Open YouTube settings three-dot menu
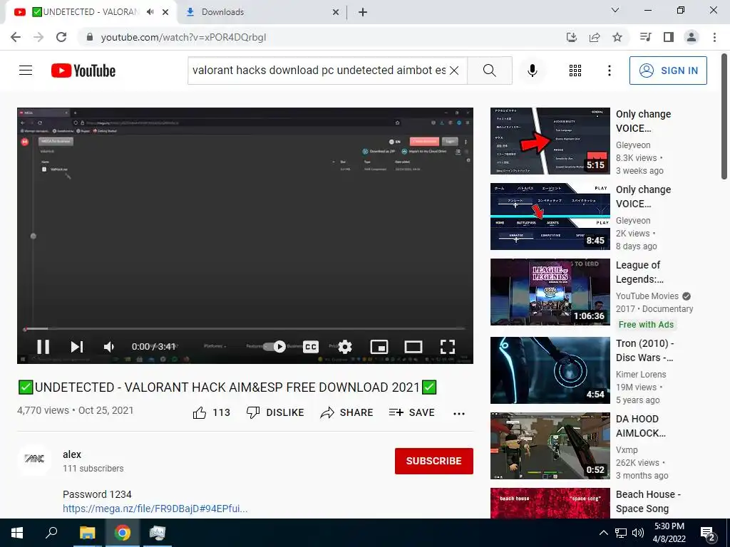 (610, 71)
